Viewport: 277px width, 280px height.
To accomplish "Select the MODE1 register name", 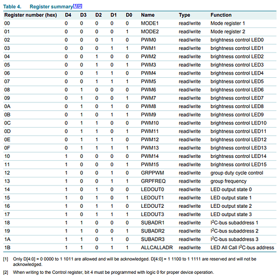I will click(150, 24).
